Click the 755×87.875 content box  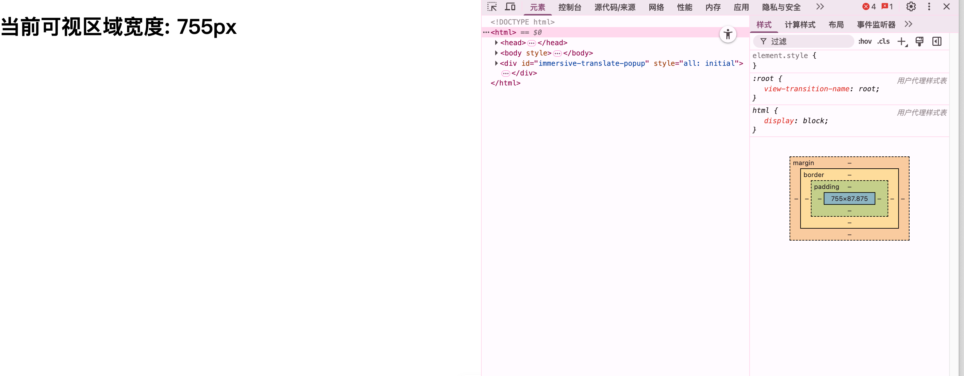849,199
